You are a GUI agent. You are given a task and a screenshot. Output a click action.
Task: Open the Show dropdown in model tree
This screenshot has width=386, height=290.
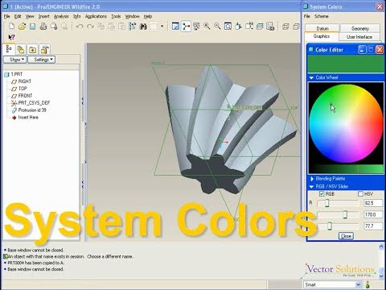(15, 60)
